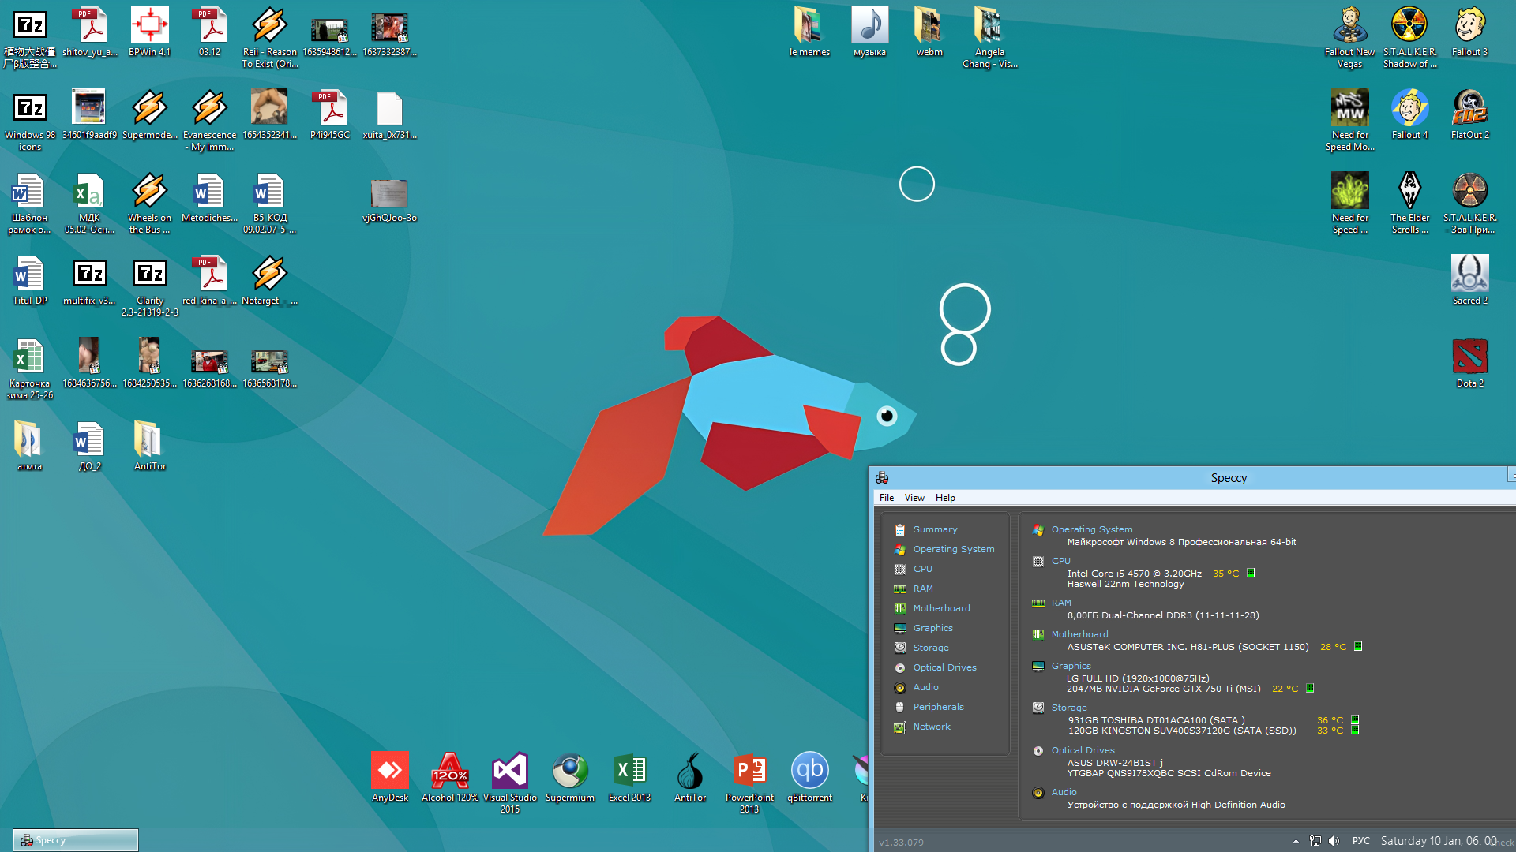This screenshot has width=1516, height=852.
Task: Select the Graphics monitor icon in the sidebar
Action: 899,628
